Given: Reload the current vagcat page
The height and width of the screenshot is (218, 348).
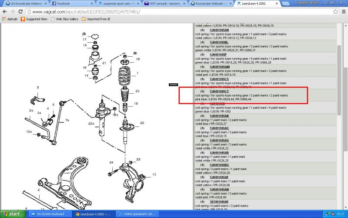Looking at the screenshot, I should (x=20, y=12).
